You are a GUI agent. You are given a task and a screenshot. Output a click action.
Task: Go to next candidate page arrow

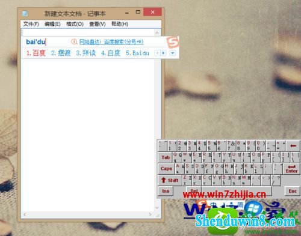pos(164,53)
